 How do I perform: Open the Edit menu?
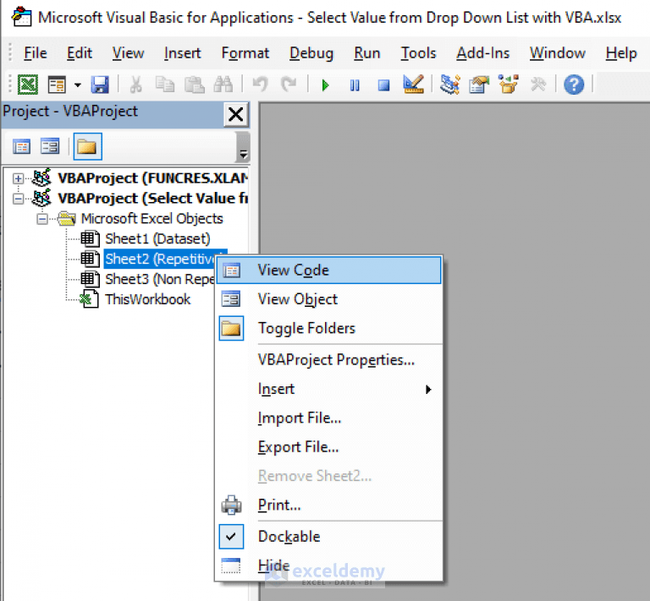click(80, 53)
